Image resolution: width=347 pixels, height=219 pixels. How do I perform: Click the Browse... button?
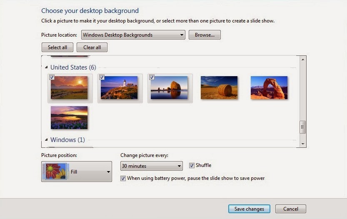(x=205, y=35)
